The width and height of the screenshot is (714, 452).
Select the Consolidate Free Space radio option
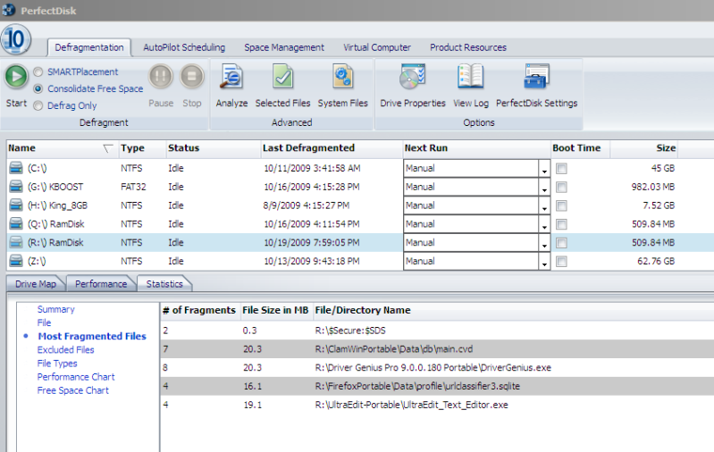(38, 88)
